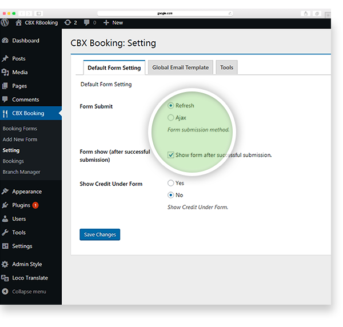Select Ajax form submit option
The height and width of the screenshot is (327, 343).
[x=170, y=118]
